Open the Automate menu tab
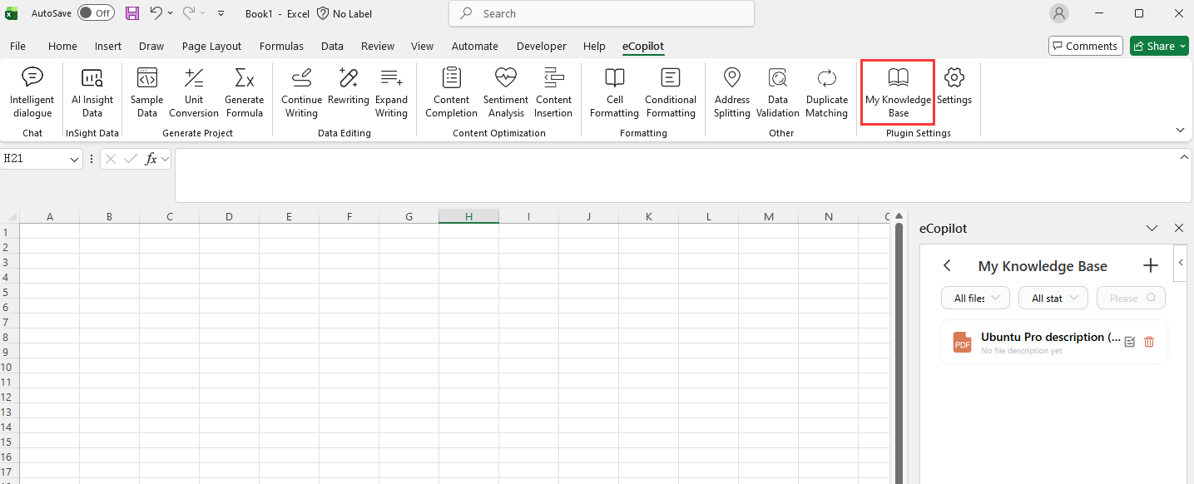This screenshot has height=484, width=1194. [474, 46]
